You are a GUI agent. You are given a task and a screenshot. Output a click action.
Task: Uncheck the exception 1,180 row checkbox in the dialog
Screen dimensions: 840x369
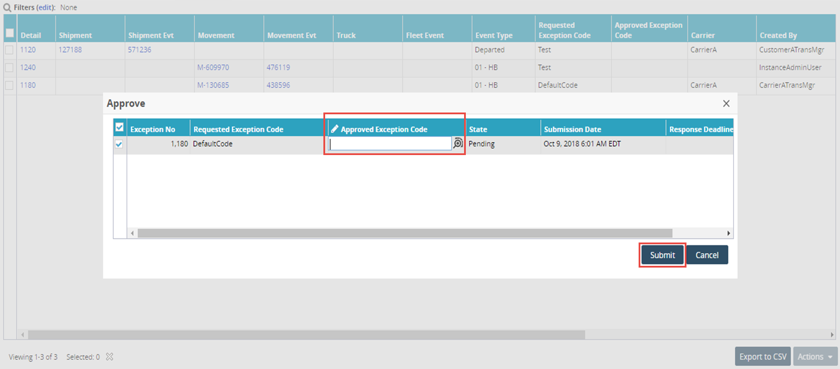[x=119, y=145]
